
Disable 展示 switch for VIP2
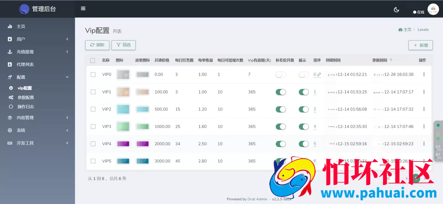304,109
